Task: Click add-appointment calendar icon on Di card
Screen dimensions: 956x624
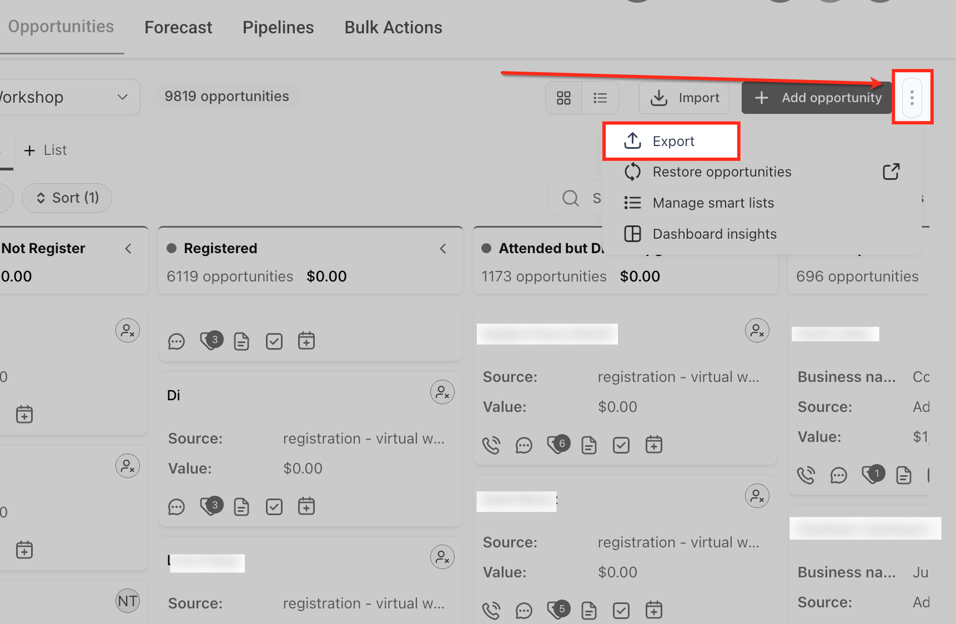Action: tap(306, 506)
